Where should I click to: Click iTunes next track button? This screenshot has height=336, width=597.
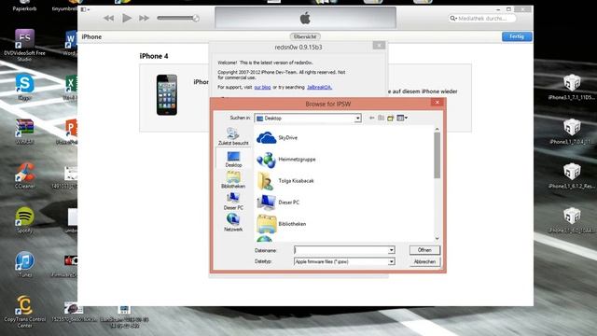[144, 18]
